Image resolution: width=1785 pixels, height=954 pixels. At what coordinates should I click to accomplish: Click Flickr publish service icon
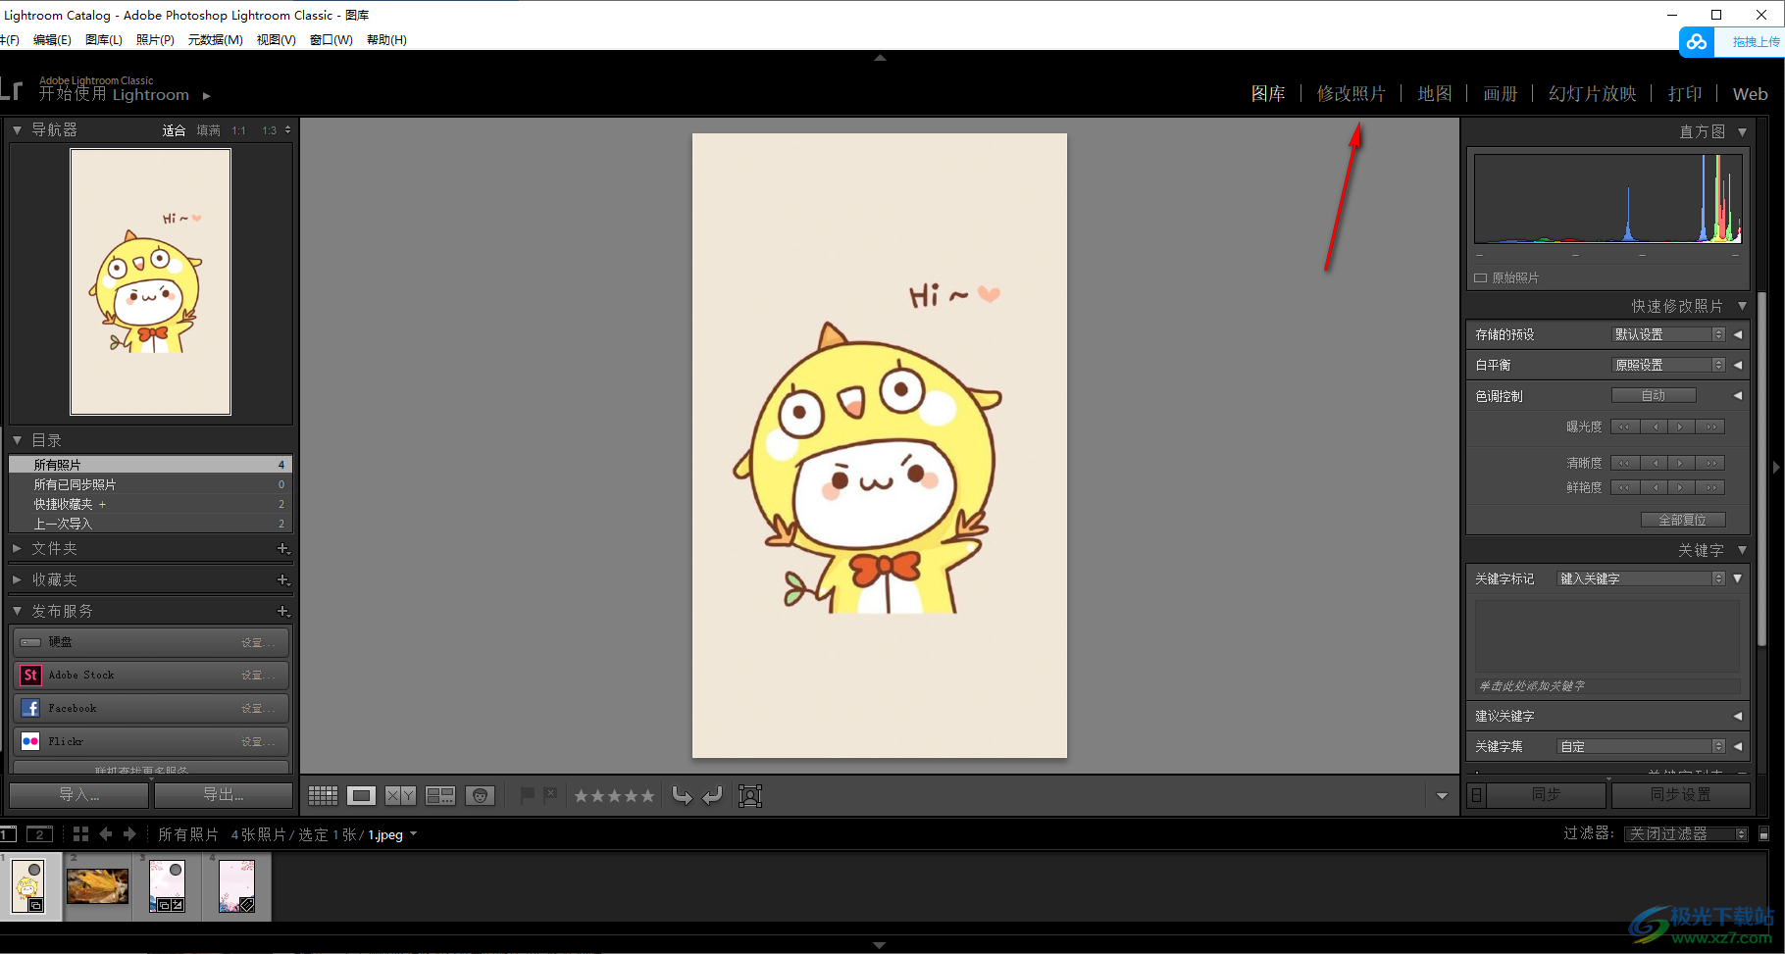coord(30,741)
